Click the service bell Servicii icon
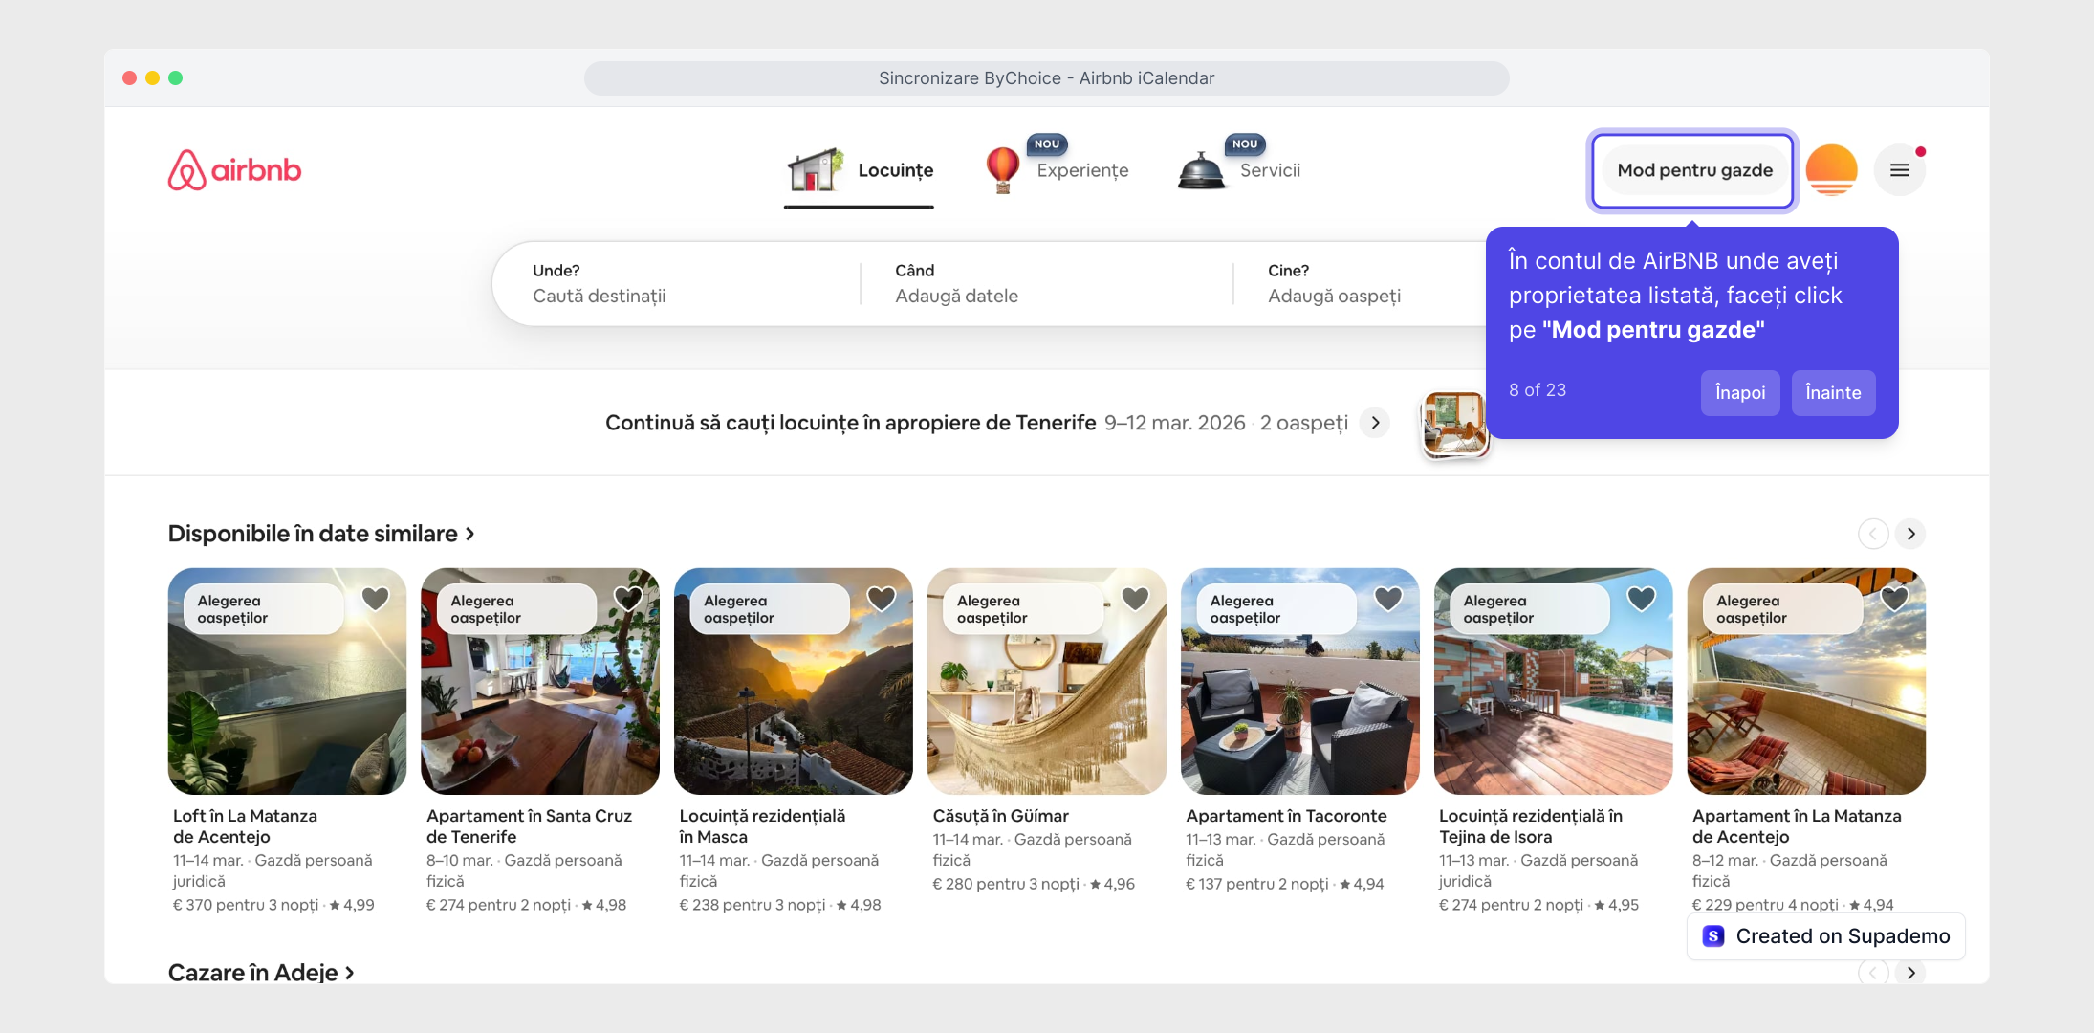 [x=1201, y=171]
